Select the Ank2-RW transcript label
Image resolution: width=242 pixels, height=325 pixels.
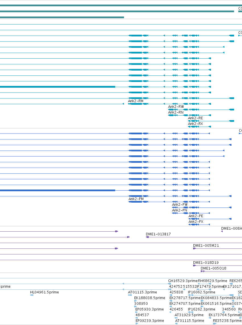tap(176, 106)
